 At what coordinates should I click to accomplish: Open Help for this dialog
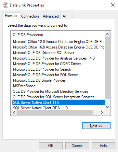(103, 146)
